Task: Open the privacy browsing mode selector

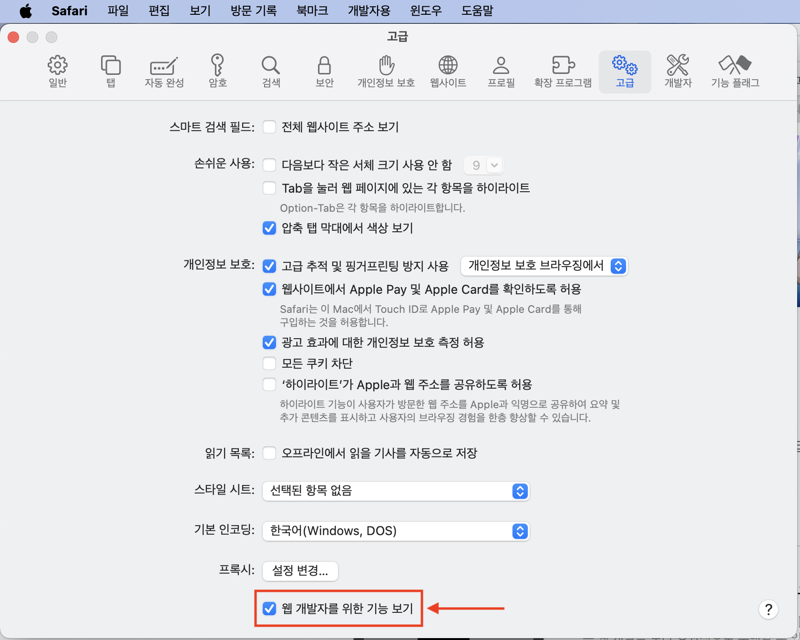Action: (x=544, y=266)
